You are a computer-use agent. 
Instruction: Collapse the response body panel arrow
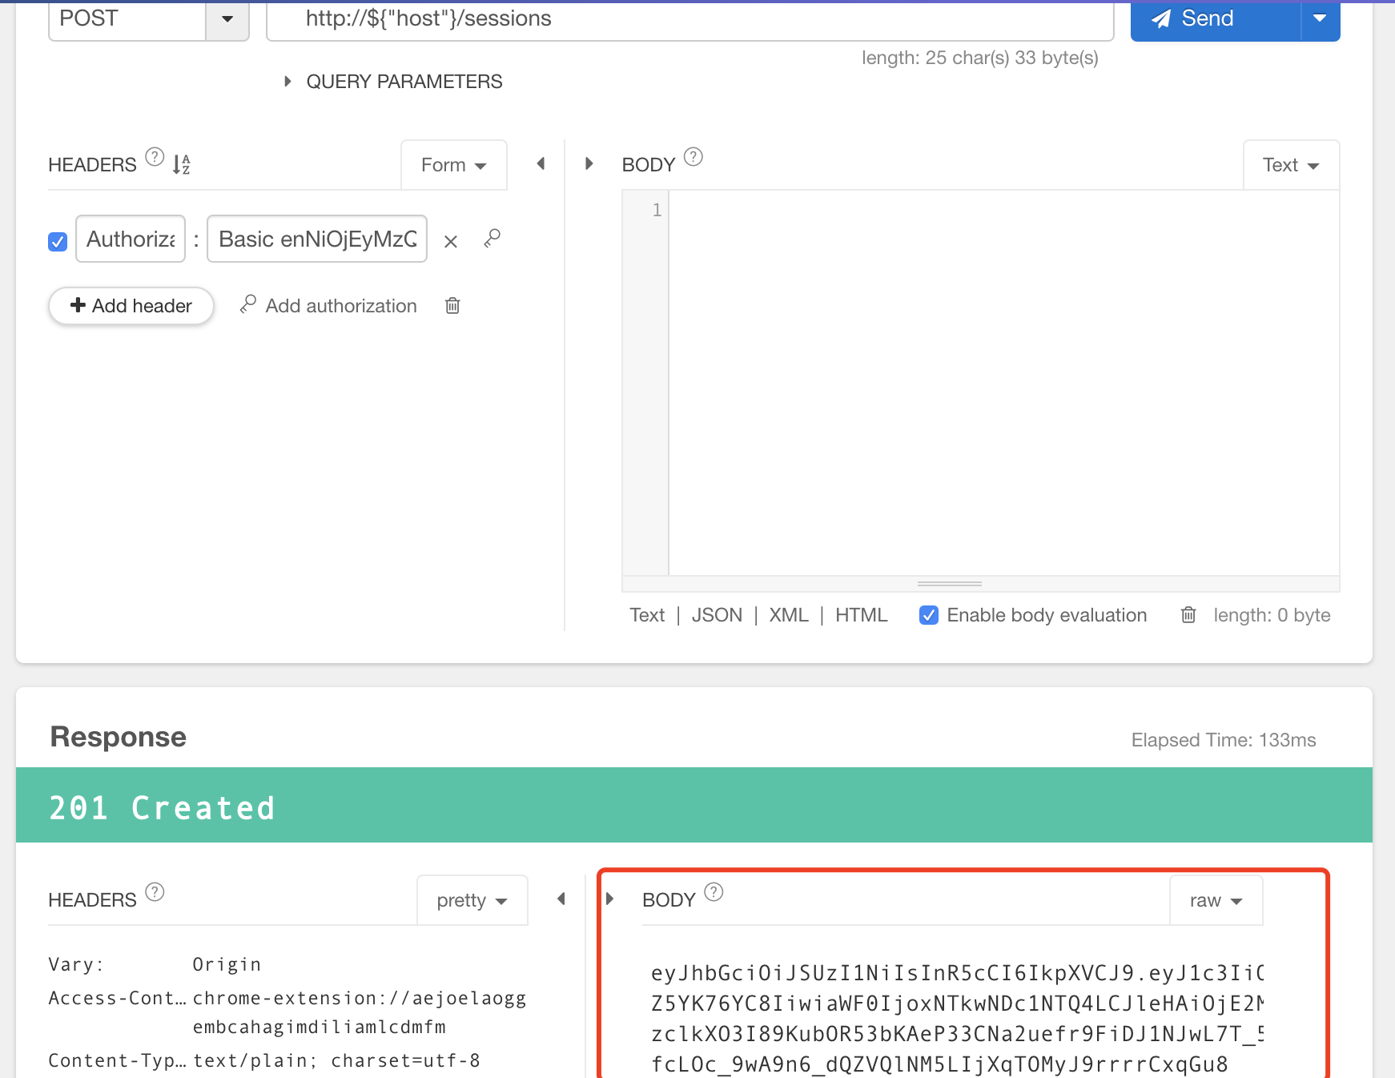coord(609,899)
